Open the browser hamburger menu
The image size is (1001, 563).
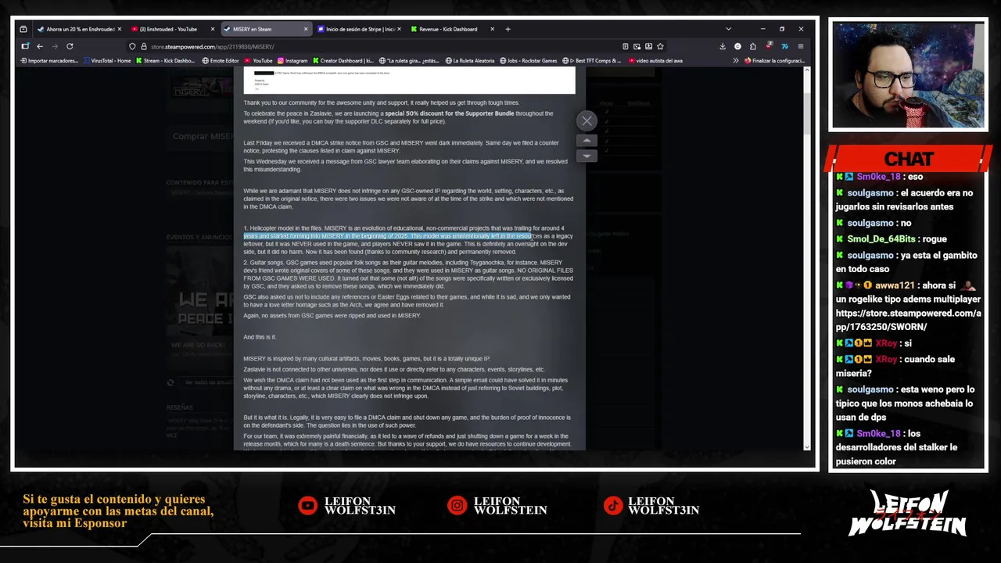pyautogui.click(x=800, y=46)
